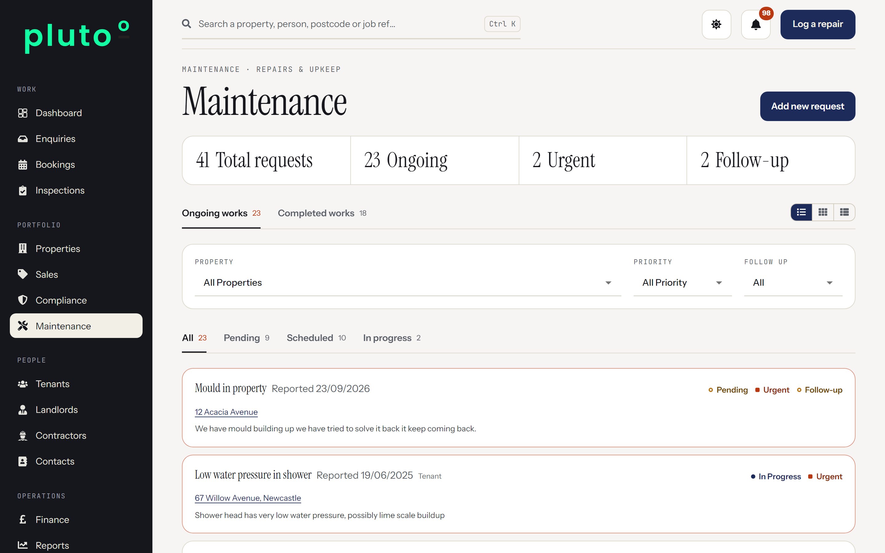Screen dimensions: 885x553
Task: Click the Tenant label on shower request
Action: [430, 476]
